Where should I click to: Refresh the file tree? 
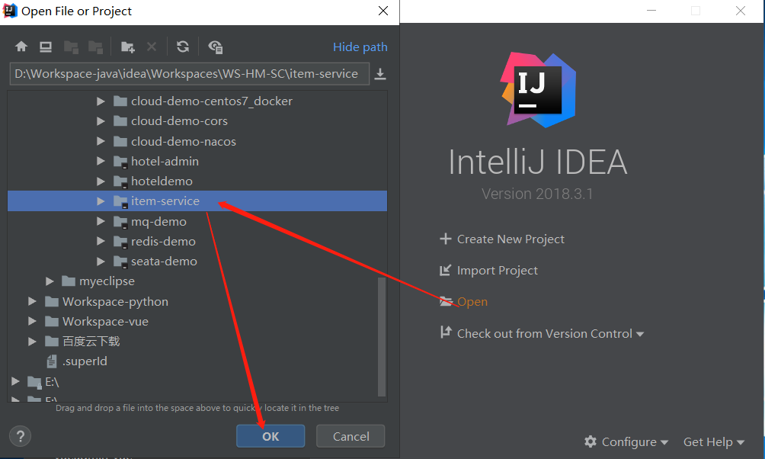(183, 47)
